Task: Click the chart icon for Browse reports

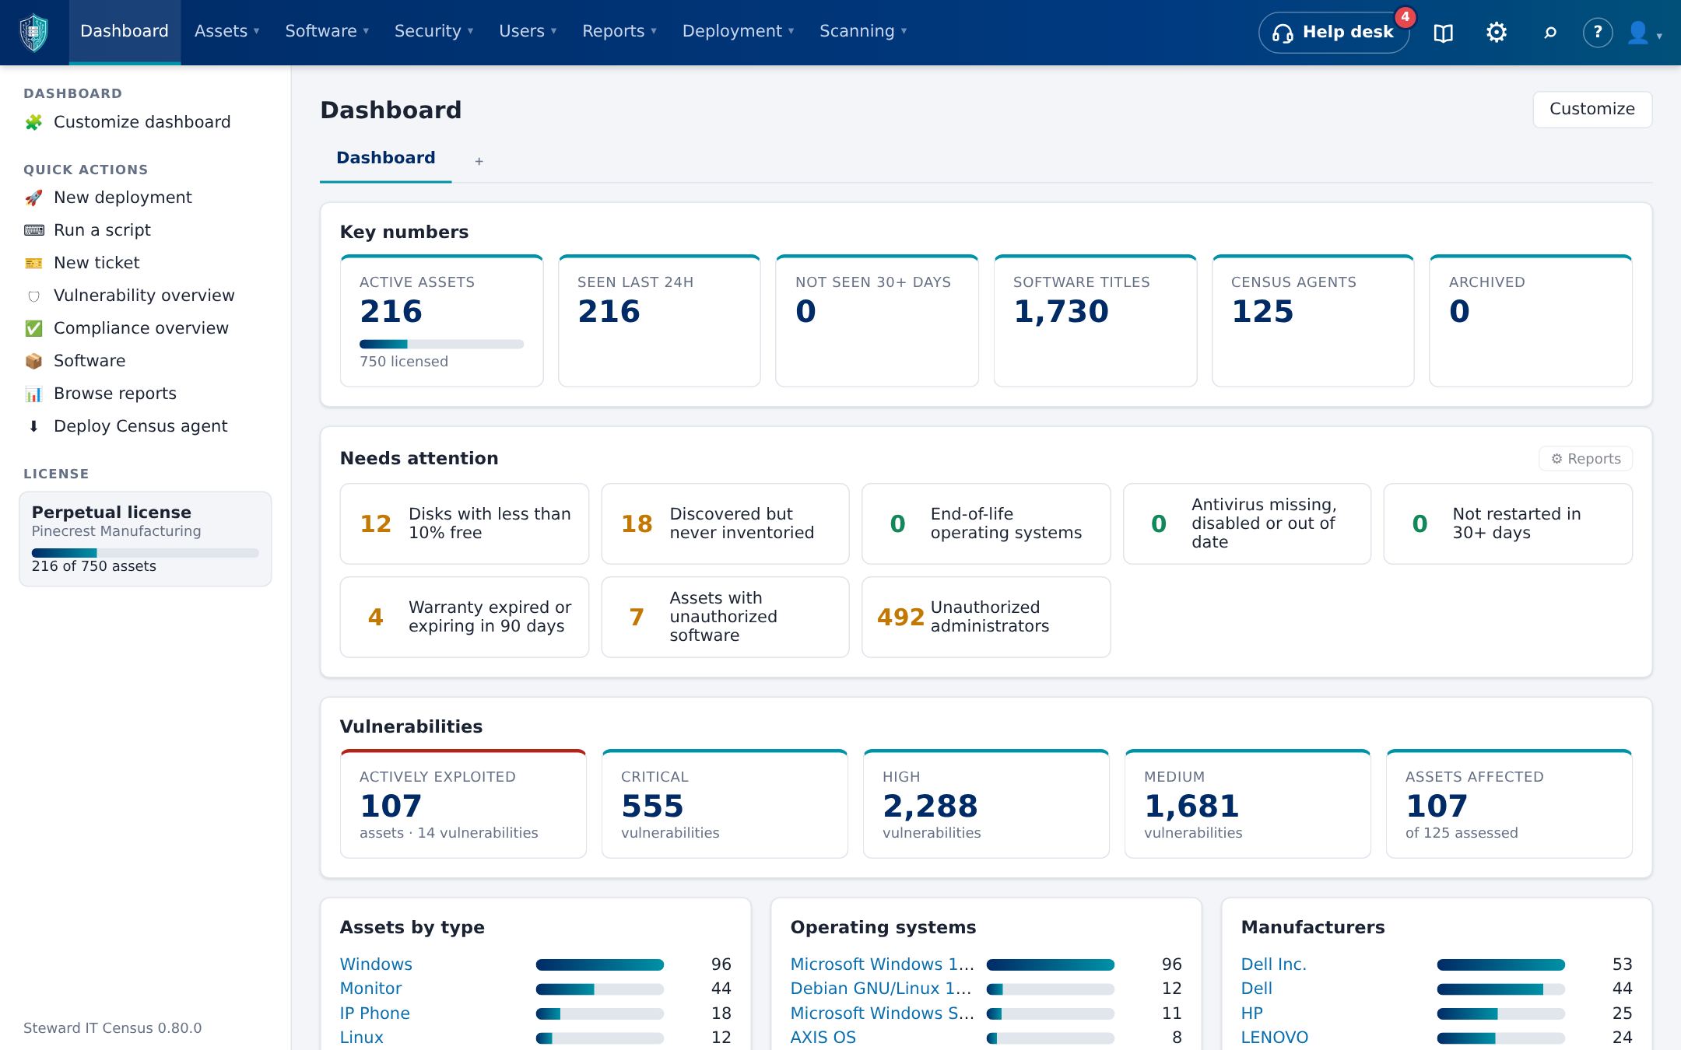Action: [x=33, y=394]
